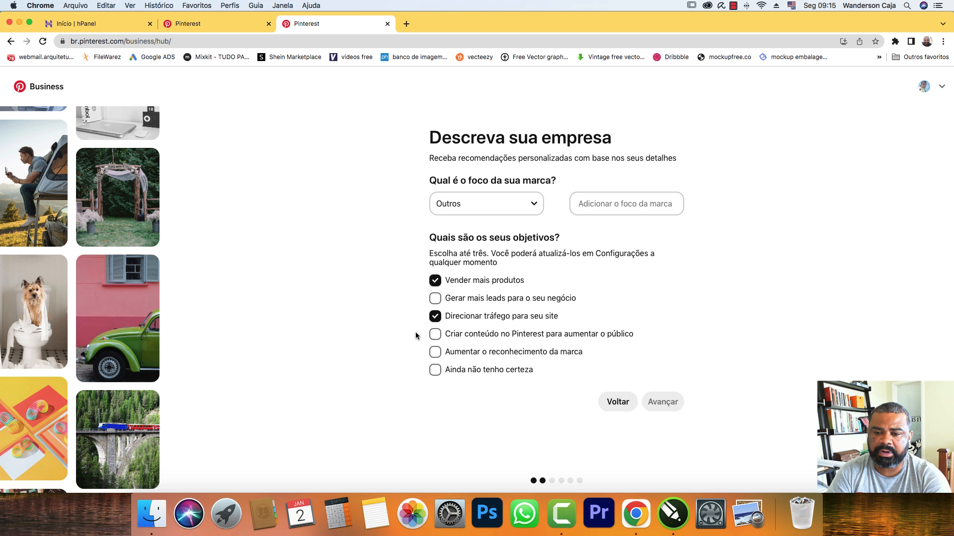Image resolution: width=954 pixels, height=536 pixels.
Task: Click the Chrome extensions puzzle icon
Action: pos(896,42)
